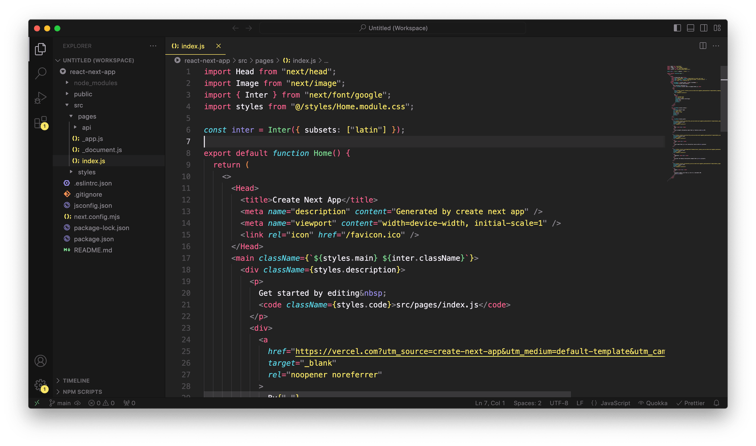Open Run and Debug view
Screen dimensions: 756x446
click(41, 98)
